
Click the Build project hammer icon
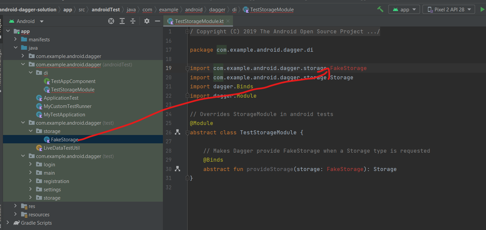[380, 9]
